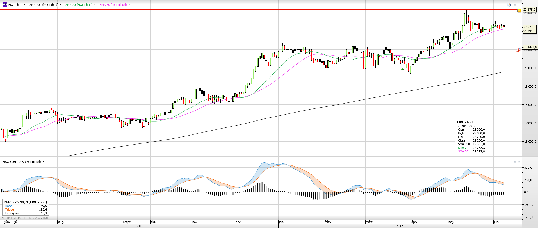
Task: Click the yellow double-chevron alert icon at 23 175,0
Action: point(519,10)
